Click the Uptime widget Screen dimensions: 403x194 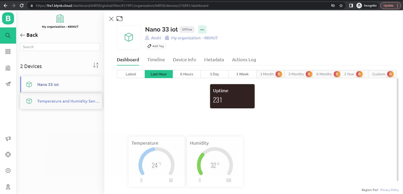tap(232, 96)
